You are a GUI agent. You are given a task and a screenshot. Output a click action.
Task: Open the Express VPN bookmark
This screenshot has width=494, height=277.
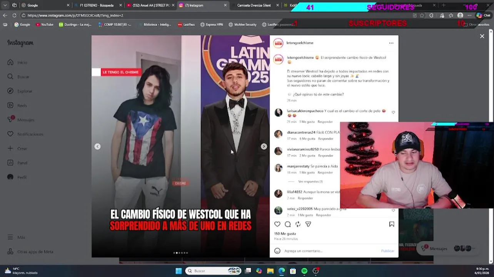coord(211,25)
